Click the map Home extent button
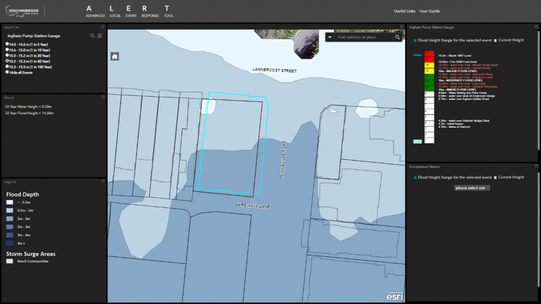The image size is (541, 304). (115, 56)
